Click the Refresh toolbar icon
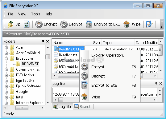 (27, 24)
